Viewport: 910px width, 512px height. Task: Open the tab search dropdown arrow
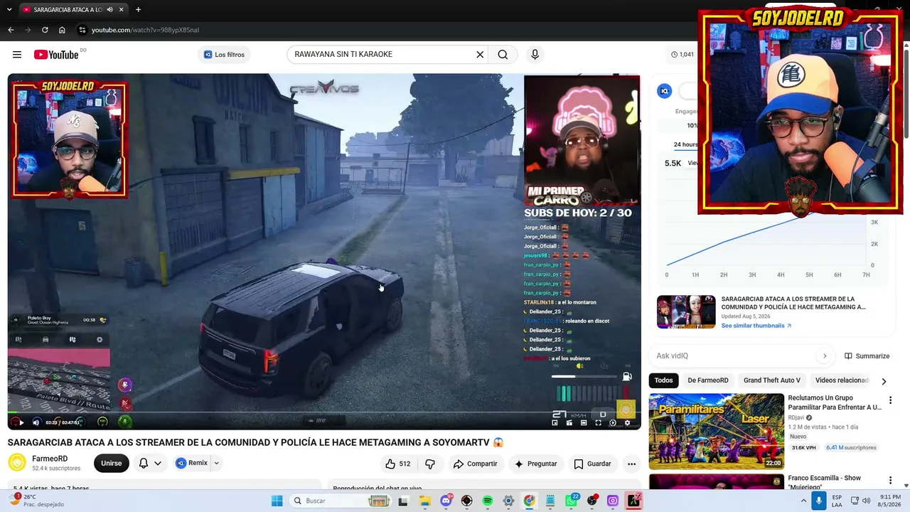coord(9,10)
